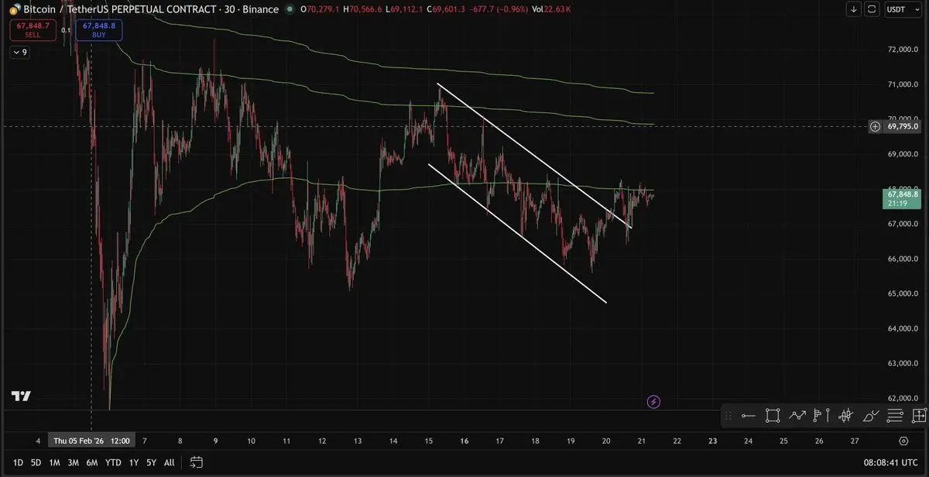Expand the collapsed 9 indicators chevron
The image size is (929, 477).
(x=20, y=53)
